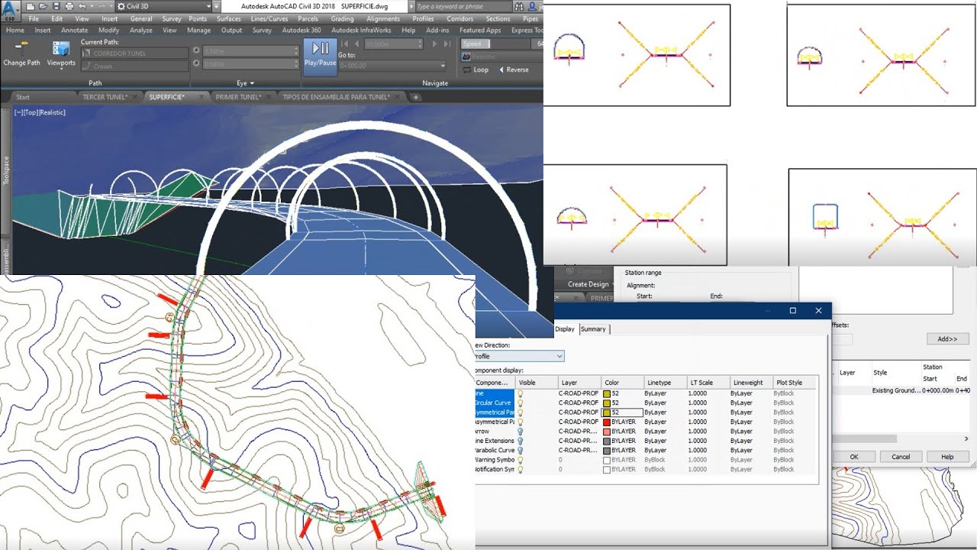The width and height of the screenshot is (977, 550).
Task: Toggle visibility bulb for Notification Symbol row
Action: point(521,470)
